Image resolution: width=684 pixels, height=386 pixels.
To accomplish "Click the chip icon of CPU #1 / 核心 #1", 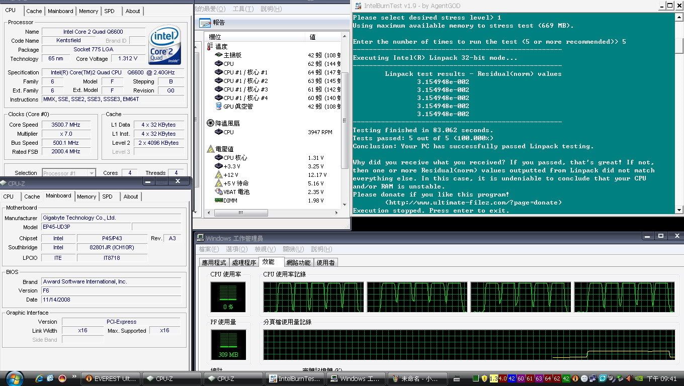I will click(219, 72).
